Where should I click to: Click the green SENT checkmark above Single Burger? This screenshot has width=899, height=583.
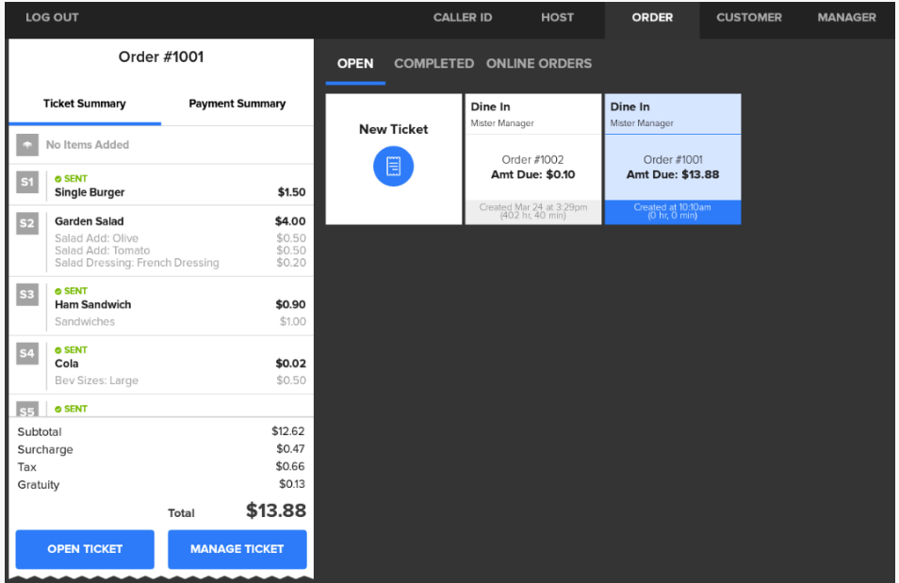58,178
